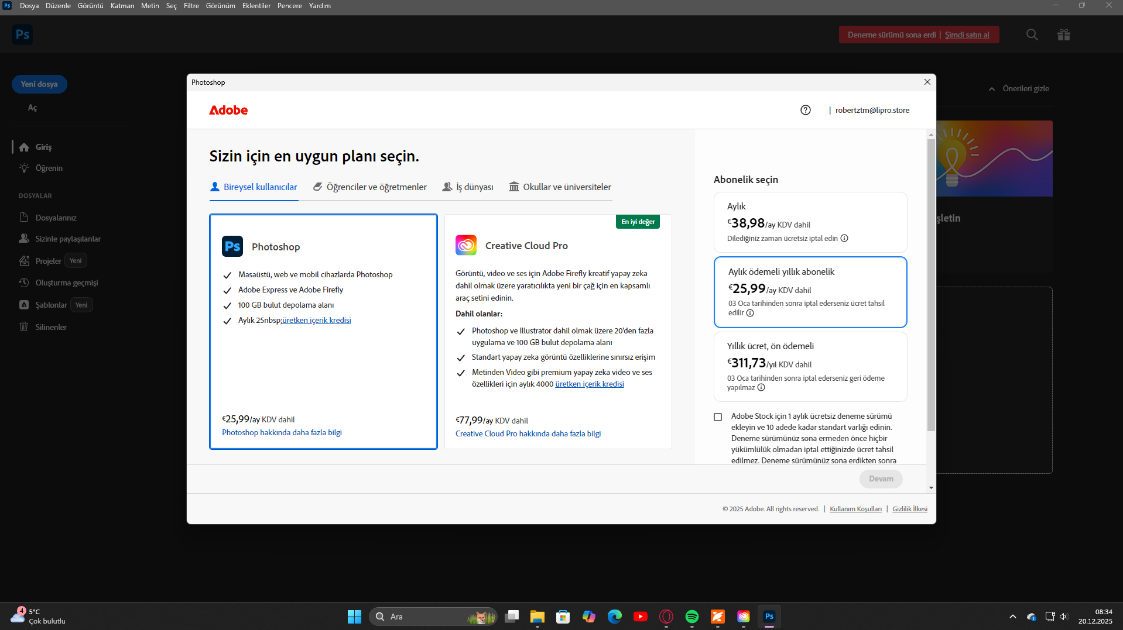Click the scrollbar down arrow in dialog
This screenshot has width=1123, height=630.
pyautogui.click(x=931, y=488)
